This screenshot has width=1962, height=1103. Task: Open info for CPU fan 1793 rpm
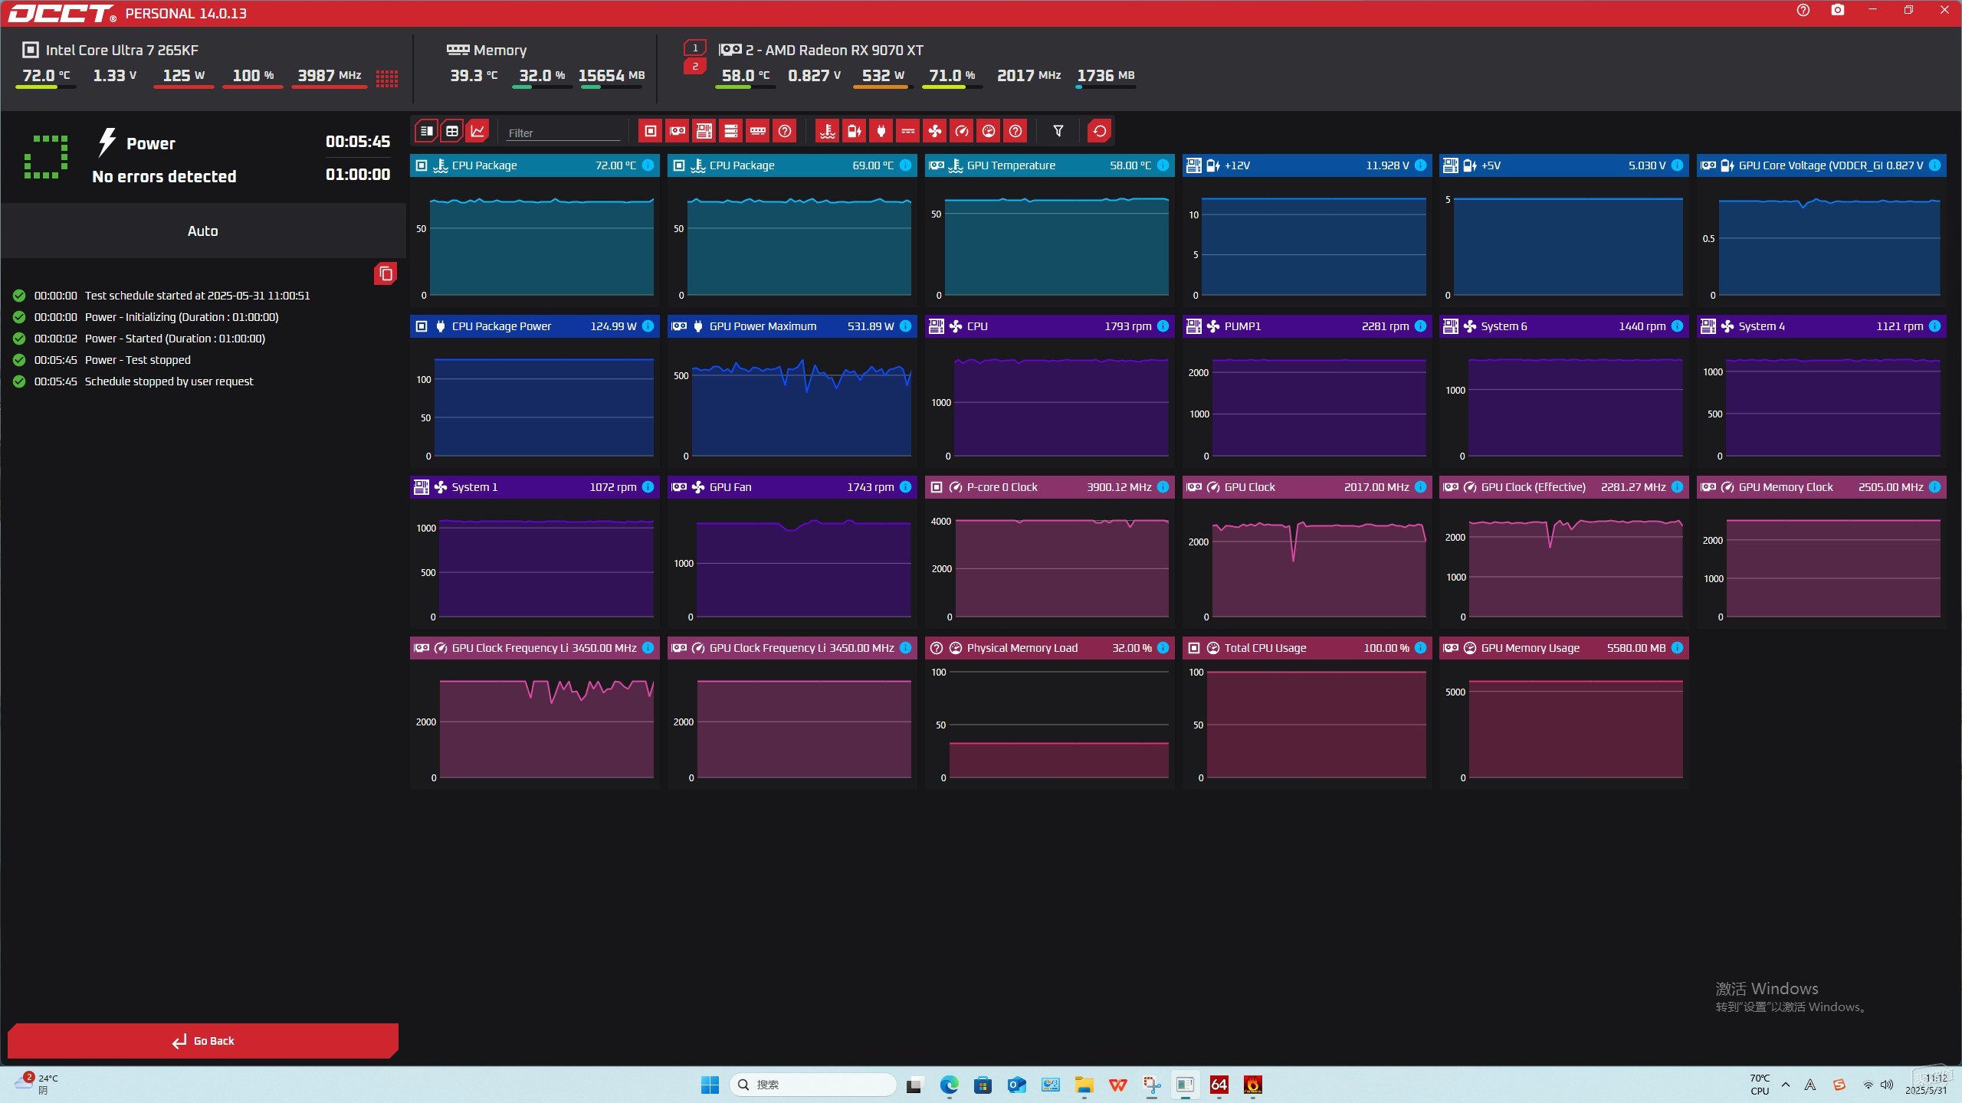coord(1163,326)
